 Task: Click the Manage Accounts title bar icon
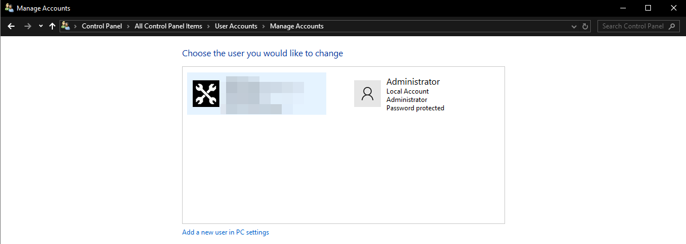(x=9, y=8)
